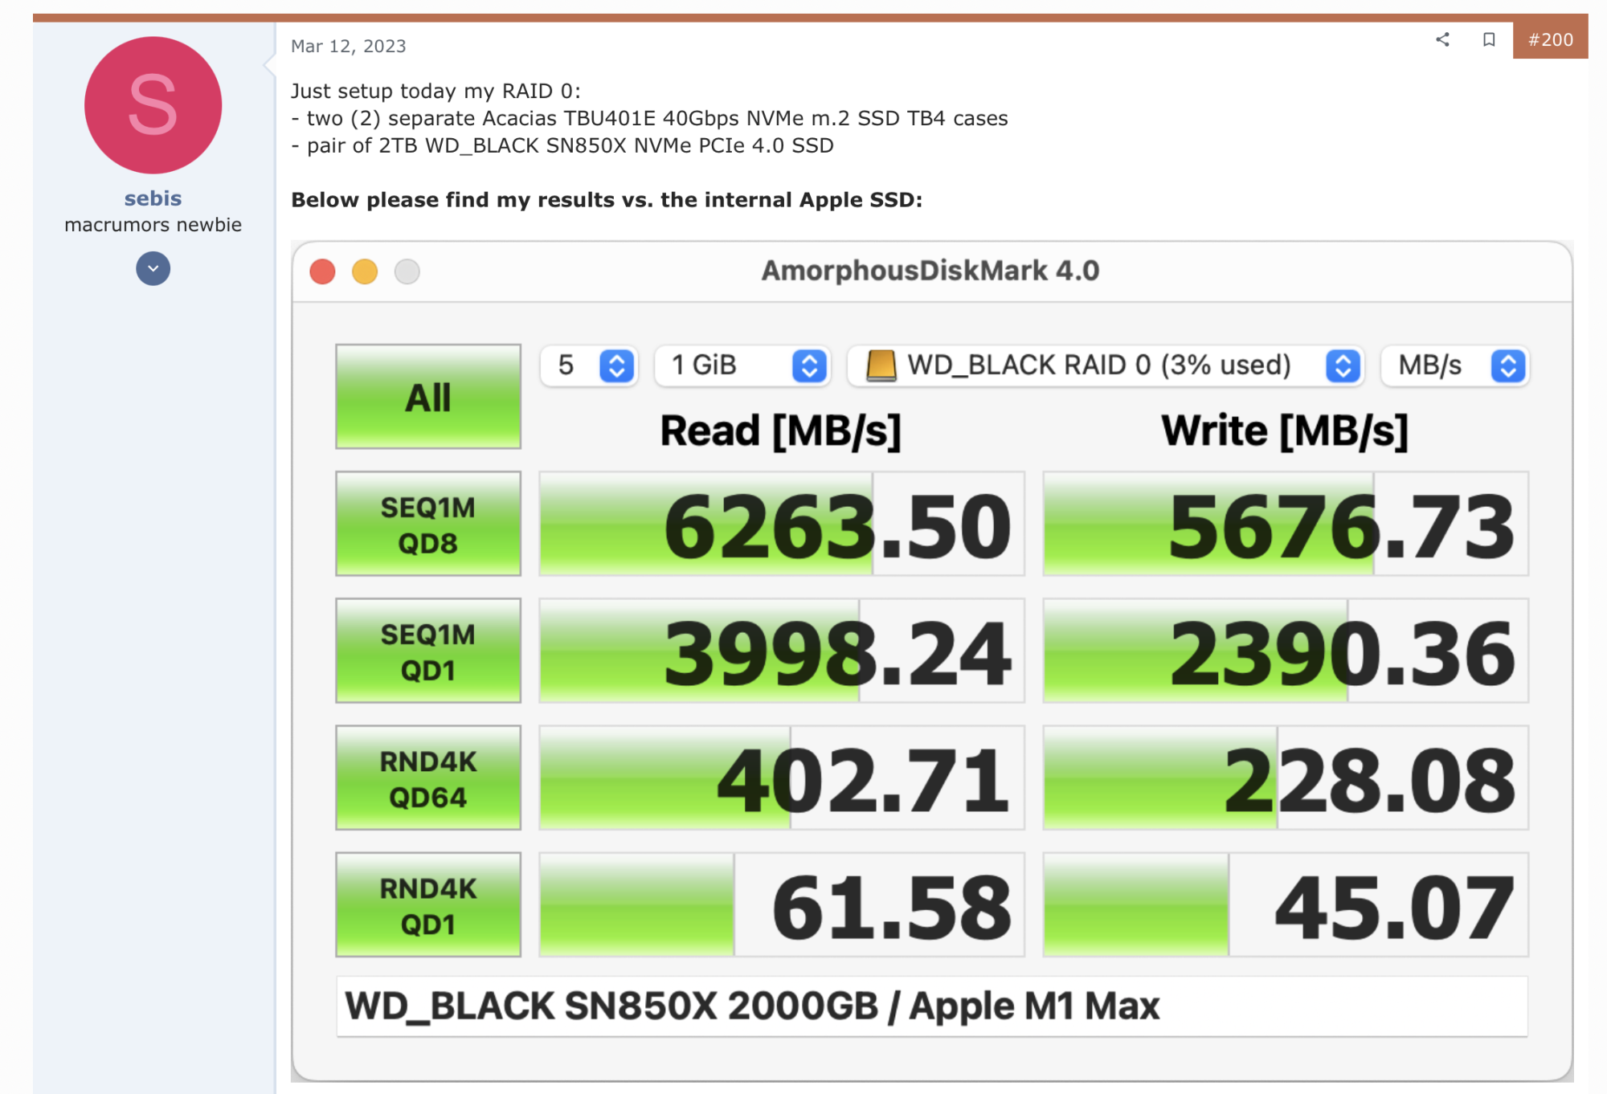Click the Mar 12, 2023 post date
The width and height of the screenshot is (1607, 1094).
(x=348, y=47)
